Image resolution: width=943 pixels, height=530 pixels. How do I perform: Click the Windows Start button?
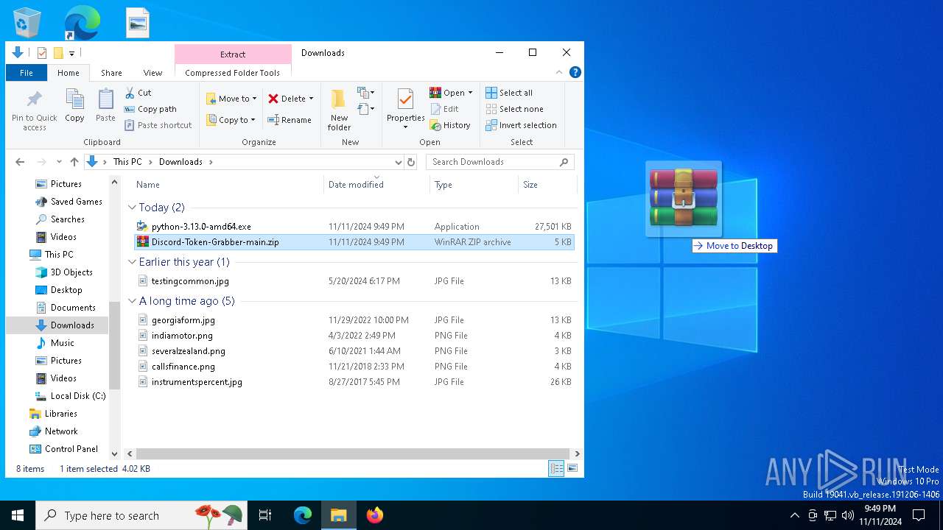tap(18, 515)
